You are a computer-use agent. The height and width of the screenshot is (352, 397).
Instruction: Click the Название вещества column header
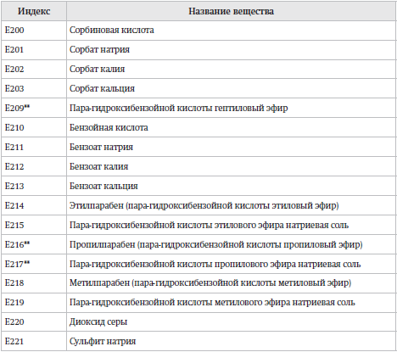pos(231,11)
